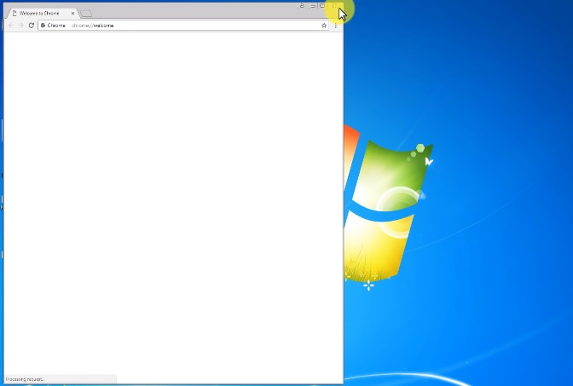Select the Welcome to Chrome tab

point(41,13)
